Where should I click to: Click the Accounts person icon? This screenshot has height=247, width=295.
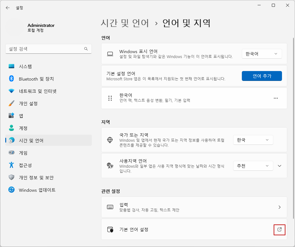[x=11, y=128]
